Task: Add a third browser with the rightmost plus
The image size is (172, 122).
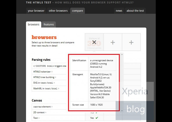Action: 131,42
